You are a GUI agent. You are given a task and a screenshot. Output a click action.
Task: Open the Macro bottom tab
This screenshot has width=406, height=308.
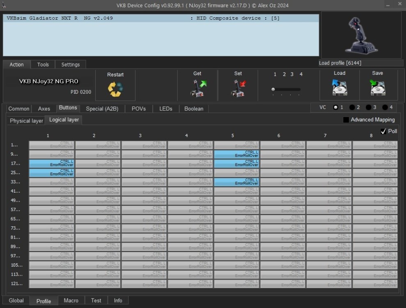pos(71,301)
